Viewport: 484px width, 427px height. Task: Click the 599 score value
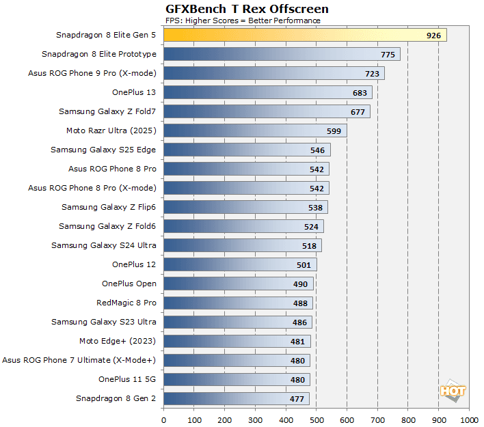334,130
